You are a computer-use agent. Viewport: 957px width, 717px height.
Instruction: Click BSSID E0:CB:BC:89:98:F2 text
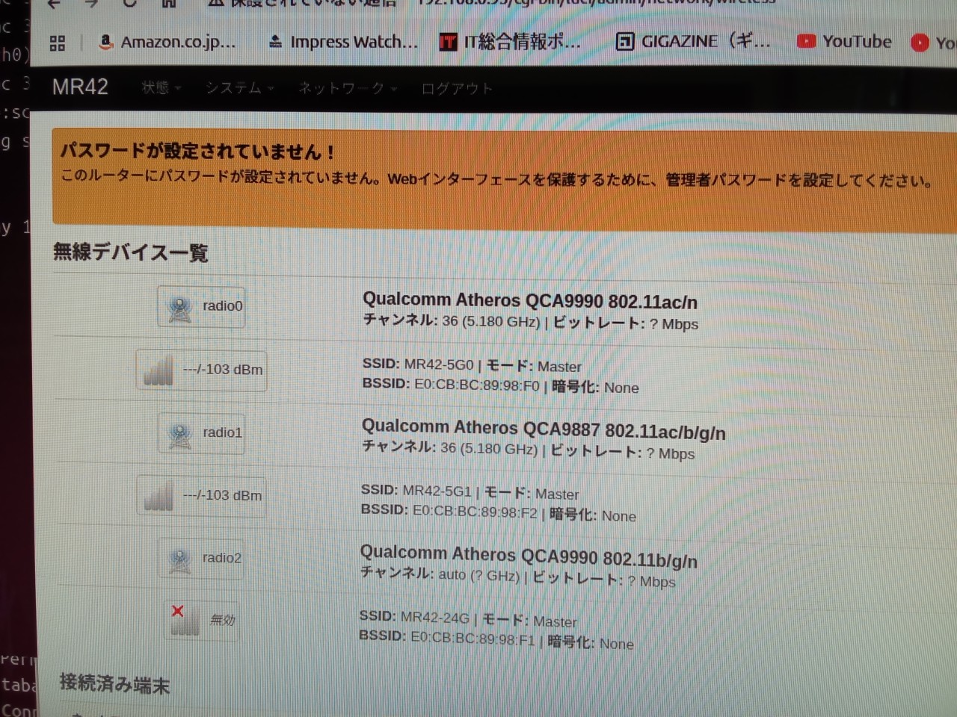click(449, 512)
